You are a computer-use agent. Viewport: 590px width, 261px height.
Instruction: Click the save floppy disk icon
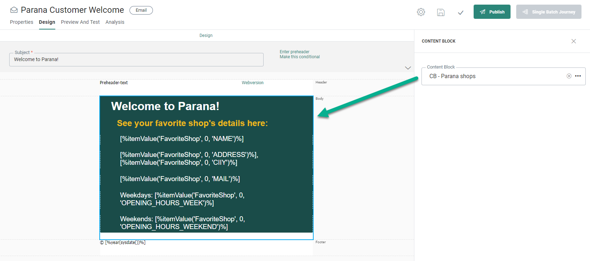tap(441, 12)
